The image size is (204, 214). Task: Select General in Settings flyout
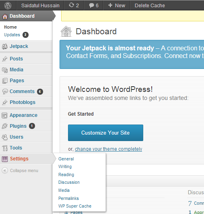coord(66,159)
